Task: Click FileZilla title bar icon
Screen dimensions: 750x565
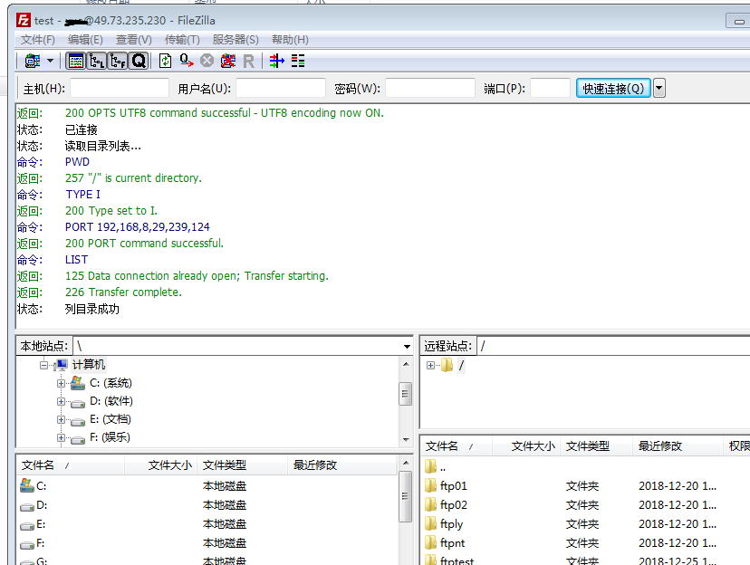Action: point(24,20)
